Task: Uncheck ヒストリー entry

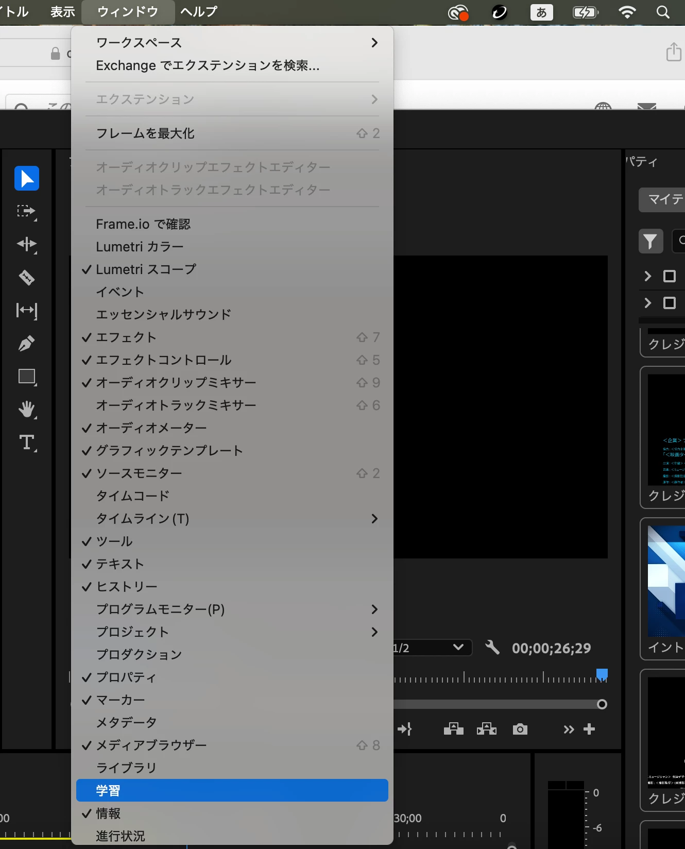Action: 232,587
